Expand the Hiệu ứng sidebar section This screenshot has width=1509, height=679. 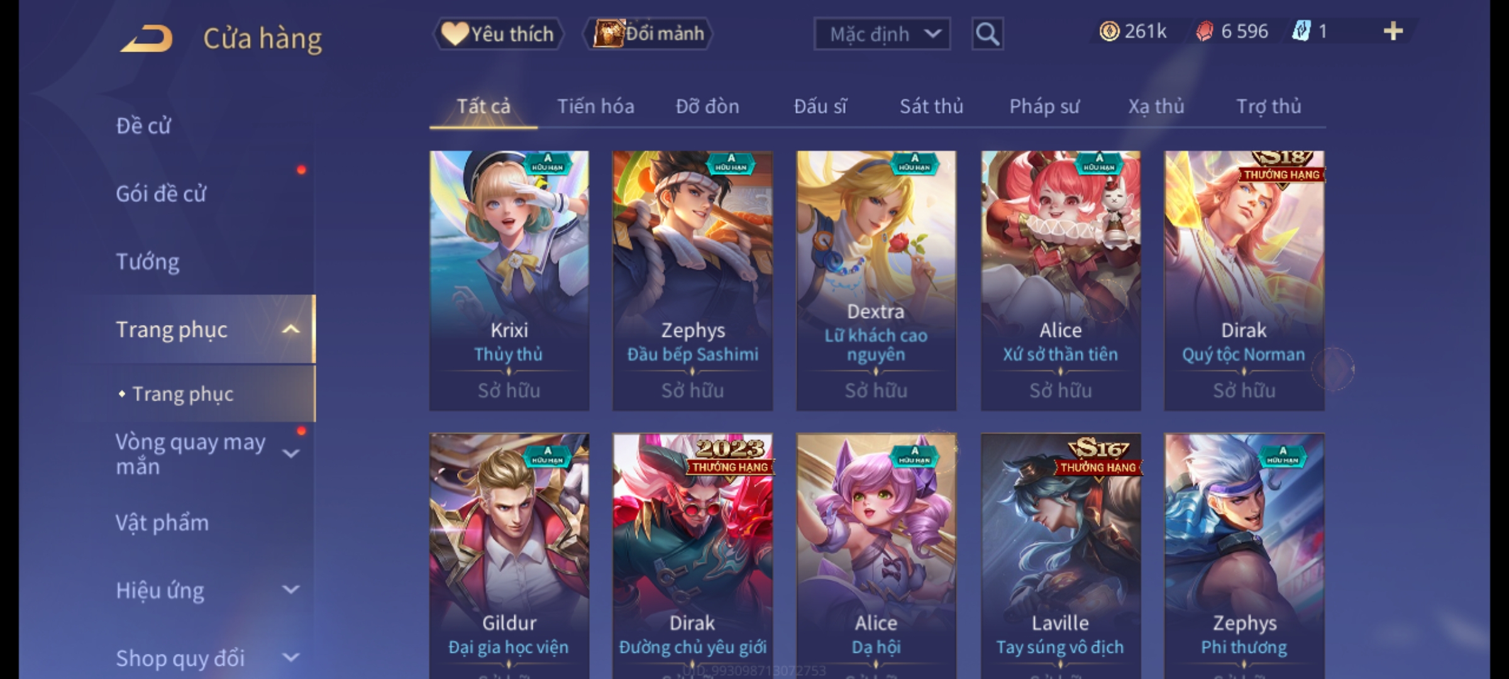pos(290,590)
